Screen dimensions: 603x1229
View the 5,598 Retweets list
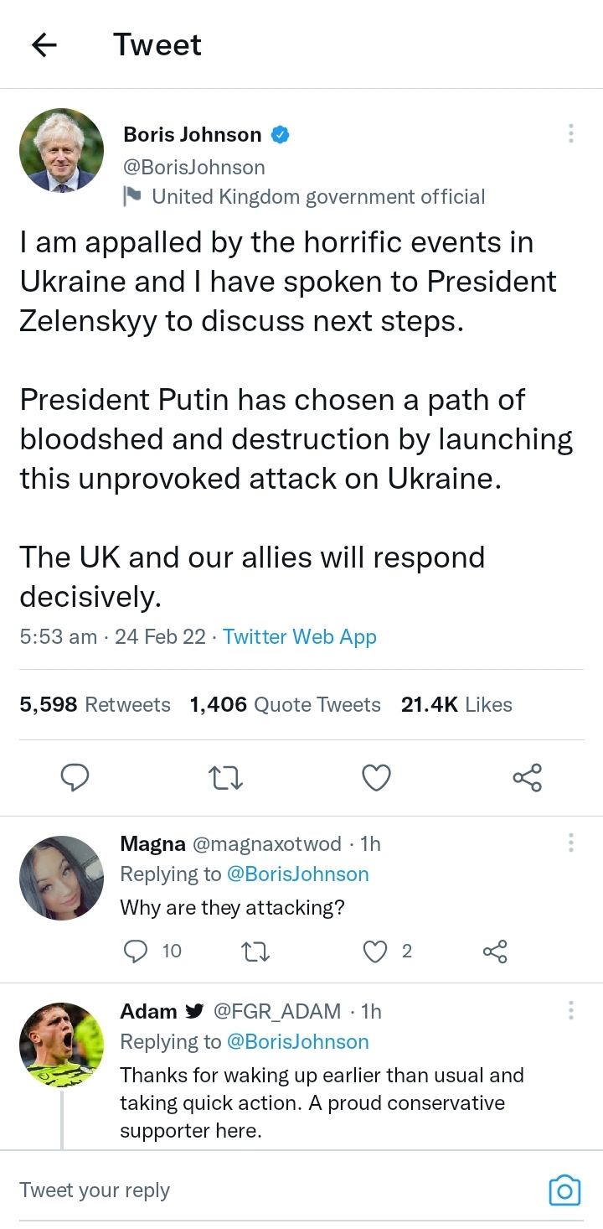pyautogui.click(x=95, y=705)
